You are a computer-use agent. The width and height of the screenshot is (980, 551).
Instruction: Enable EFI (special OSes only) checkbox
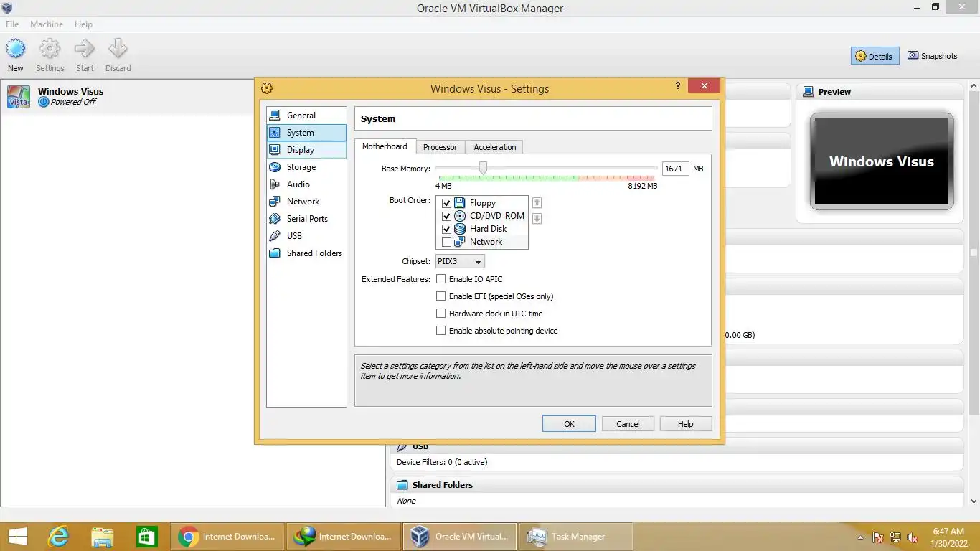441,296
